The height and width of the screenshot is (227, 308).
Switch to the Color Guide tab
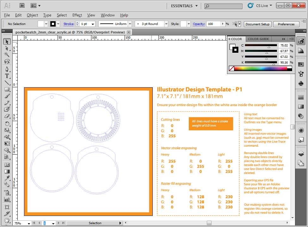258,39
